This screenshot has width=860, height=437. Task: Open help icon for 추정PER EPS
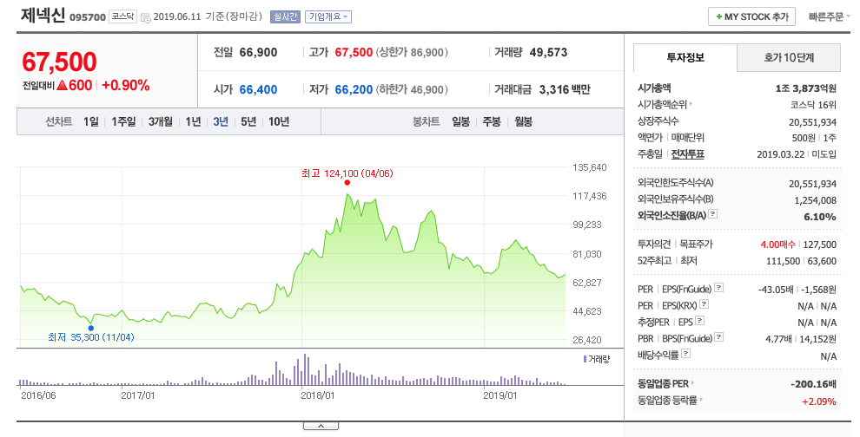(x=700, y=321)
